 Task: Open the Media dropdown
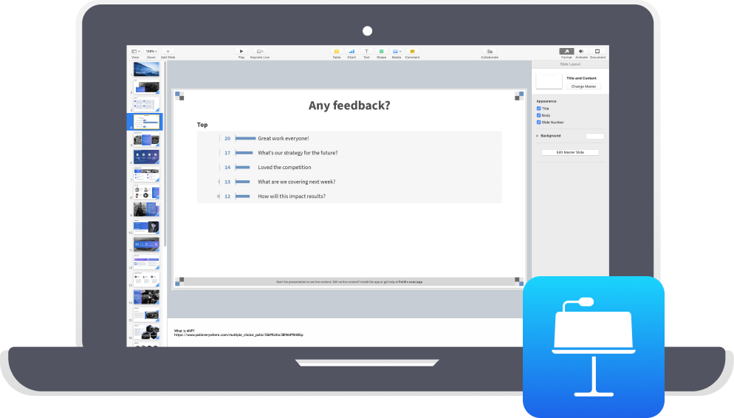click(x=397, y=52)
